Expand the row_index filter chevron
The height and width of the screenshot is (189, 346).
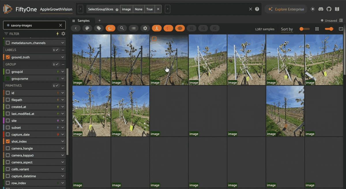coord(63,183)
